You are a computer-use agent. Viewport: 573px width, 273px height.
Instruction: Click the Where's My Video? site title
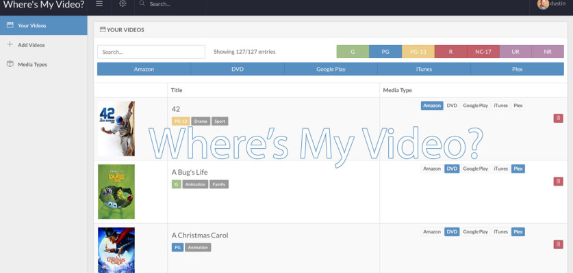(x=44, y=4)
